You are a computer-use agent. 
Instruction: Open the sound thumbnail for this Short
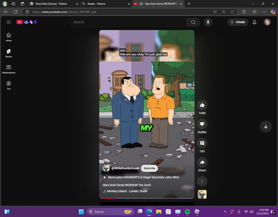pyautogui.click(x=202, y=194)
